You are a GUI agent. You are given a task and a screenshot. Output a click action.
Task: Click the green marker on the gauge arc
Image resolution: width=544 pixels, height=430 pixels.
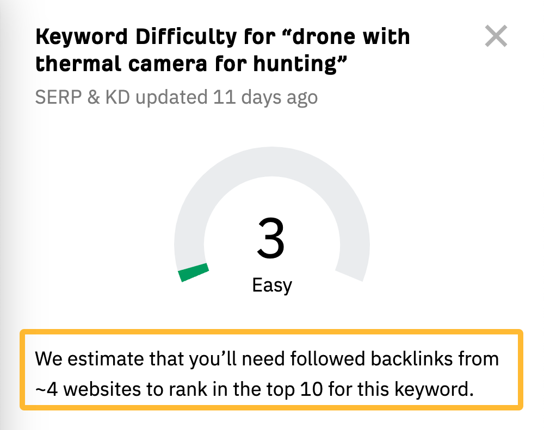pos(194,273)
